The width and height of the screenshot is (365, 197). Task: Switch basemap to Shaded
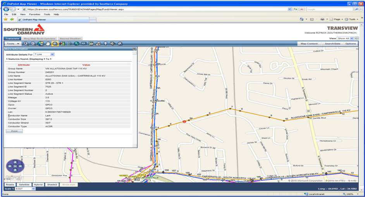(52, 185)
